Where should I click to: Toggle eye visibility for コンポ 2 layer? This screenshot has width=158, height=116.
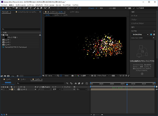click(x=2, y=89)
